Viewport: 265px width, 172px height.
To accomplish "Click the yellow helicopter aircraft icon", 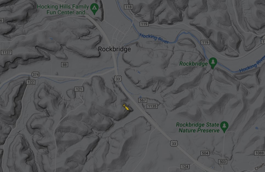I will pyautogui.click(x=126, y=107).
